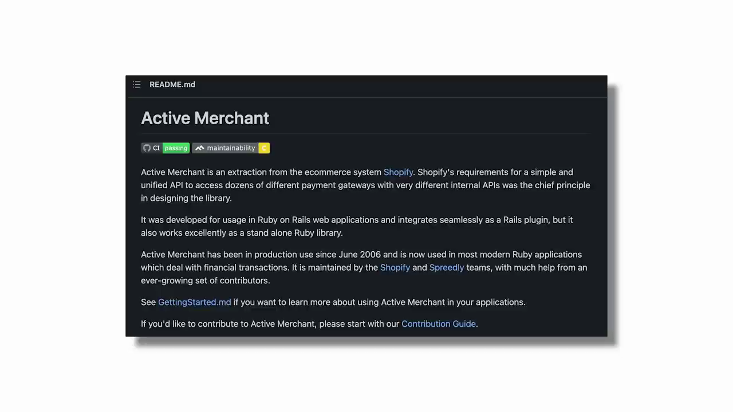733x412 pixels.
Task: Open the README.md file title
Action: pyautogui.click(x=172, y=85)
